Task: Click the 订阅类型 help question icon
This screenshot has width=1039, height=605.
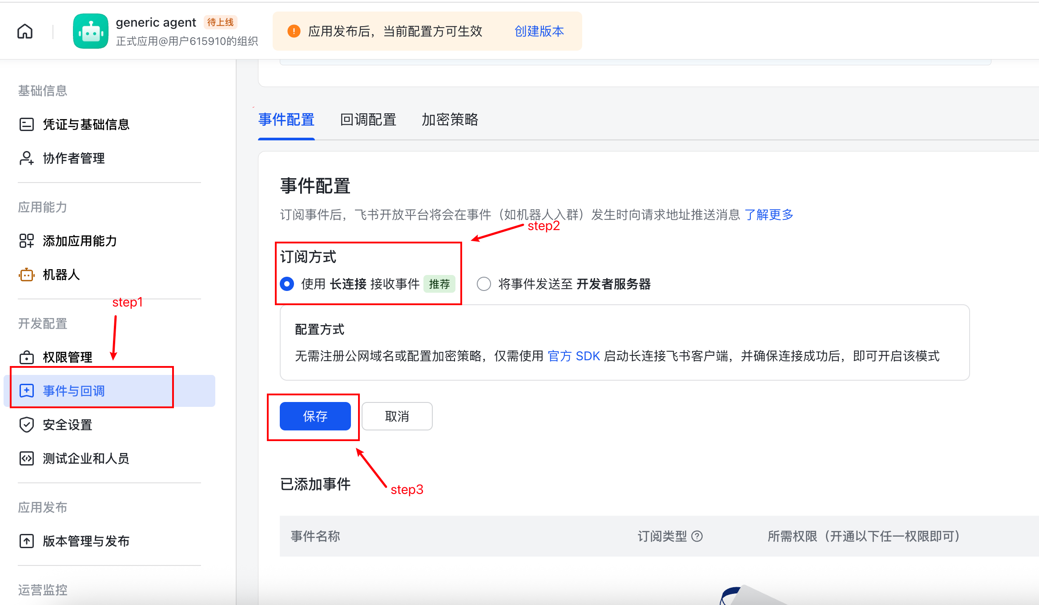Action: tap(697, 536)
